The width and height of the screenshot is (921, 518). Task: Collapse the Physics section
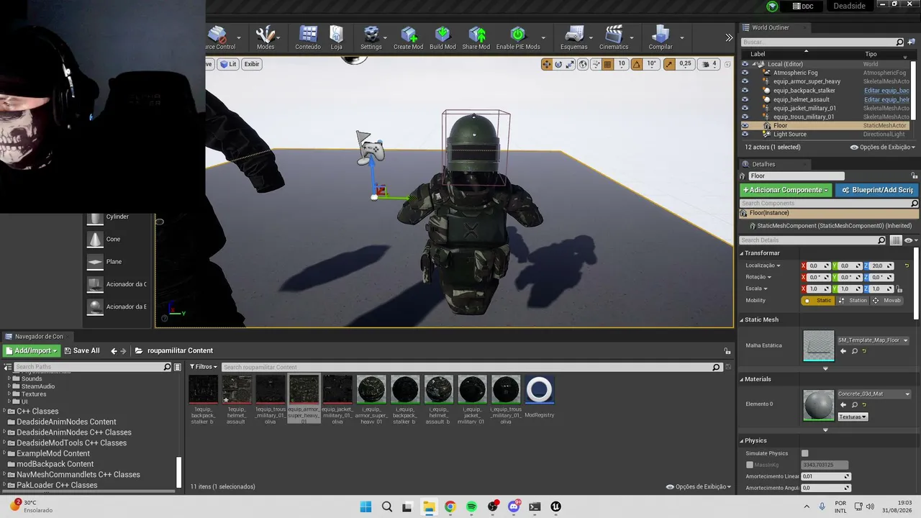click(x=742, y=440)
